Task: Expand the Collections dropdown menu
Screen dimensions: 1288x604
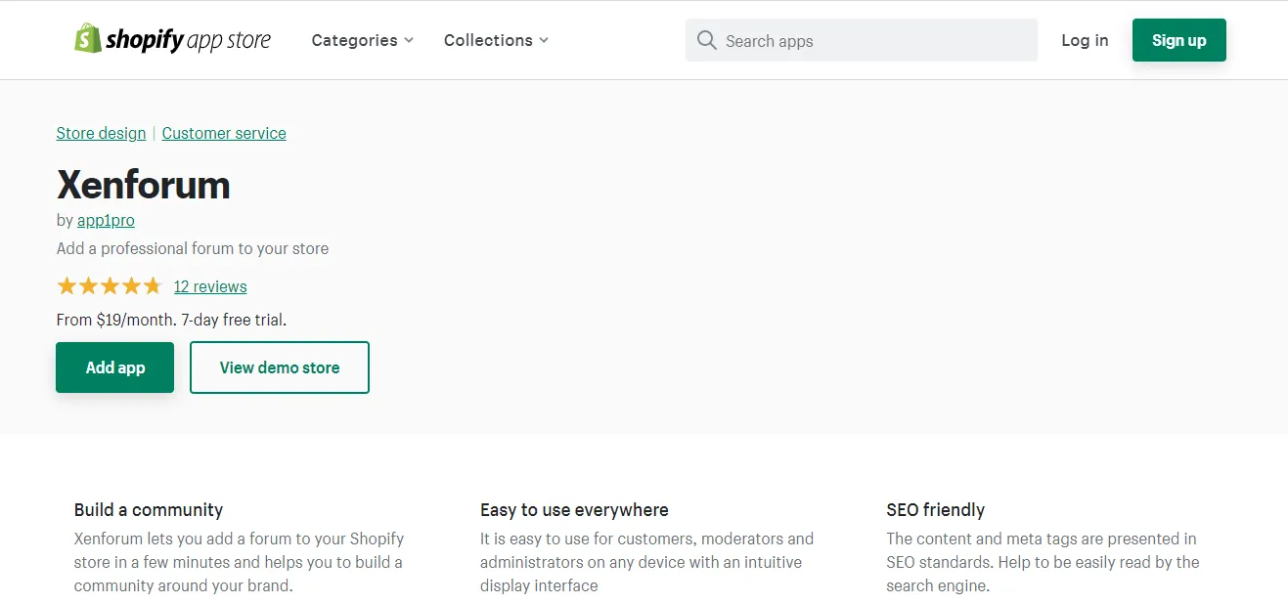Action: tap(496, 40)
